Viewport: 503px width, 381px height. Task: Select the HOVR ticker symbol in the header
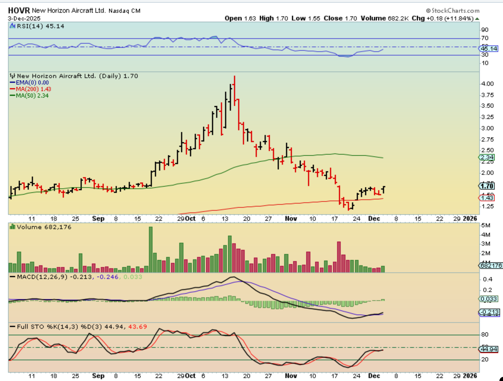click(19, 11)
